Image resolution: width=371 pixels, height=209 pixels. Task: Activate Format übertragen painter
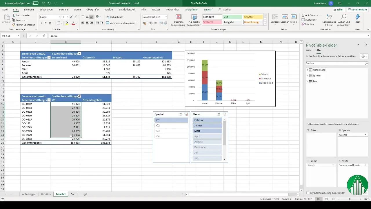[x=23, y=25]
